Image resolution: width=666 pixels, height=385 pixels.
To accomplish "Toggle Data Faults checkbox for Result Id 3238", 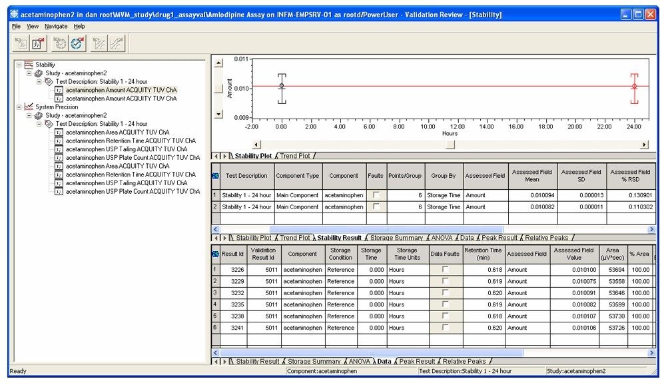I will (445, 315).
